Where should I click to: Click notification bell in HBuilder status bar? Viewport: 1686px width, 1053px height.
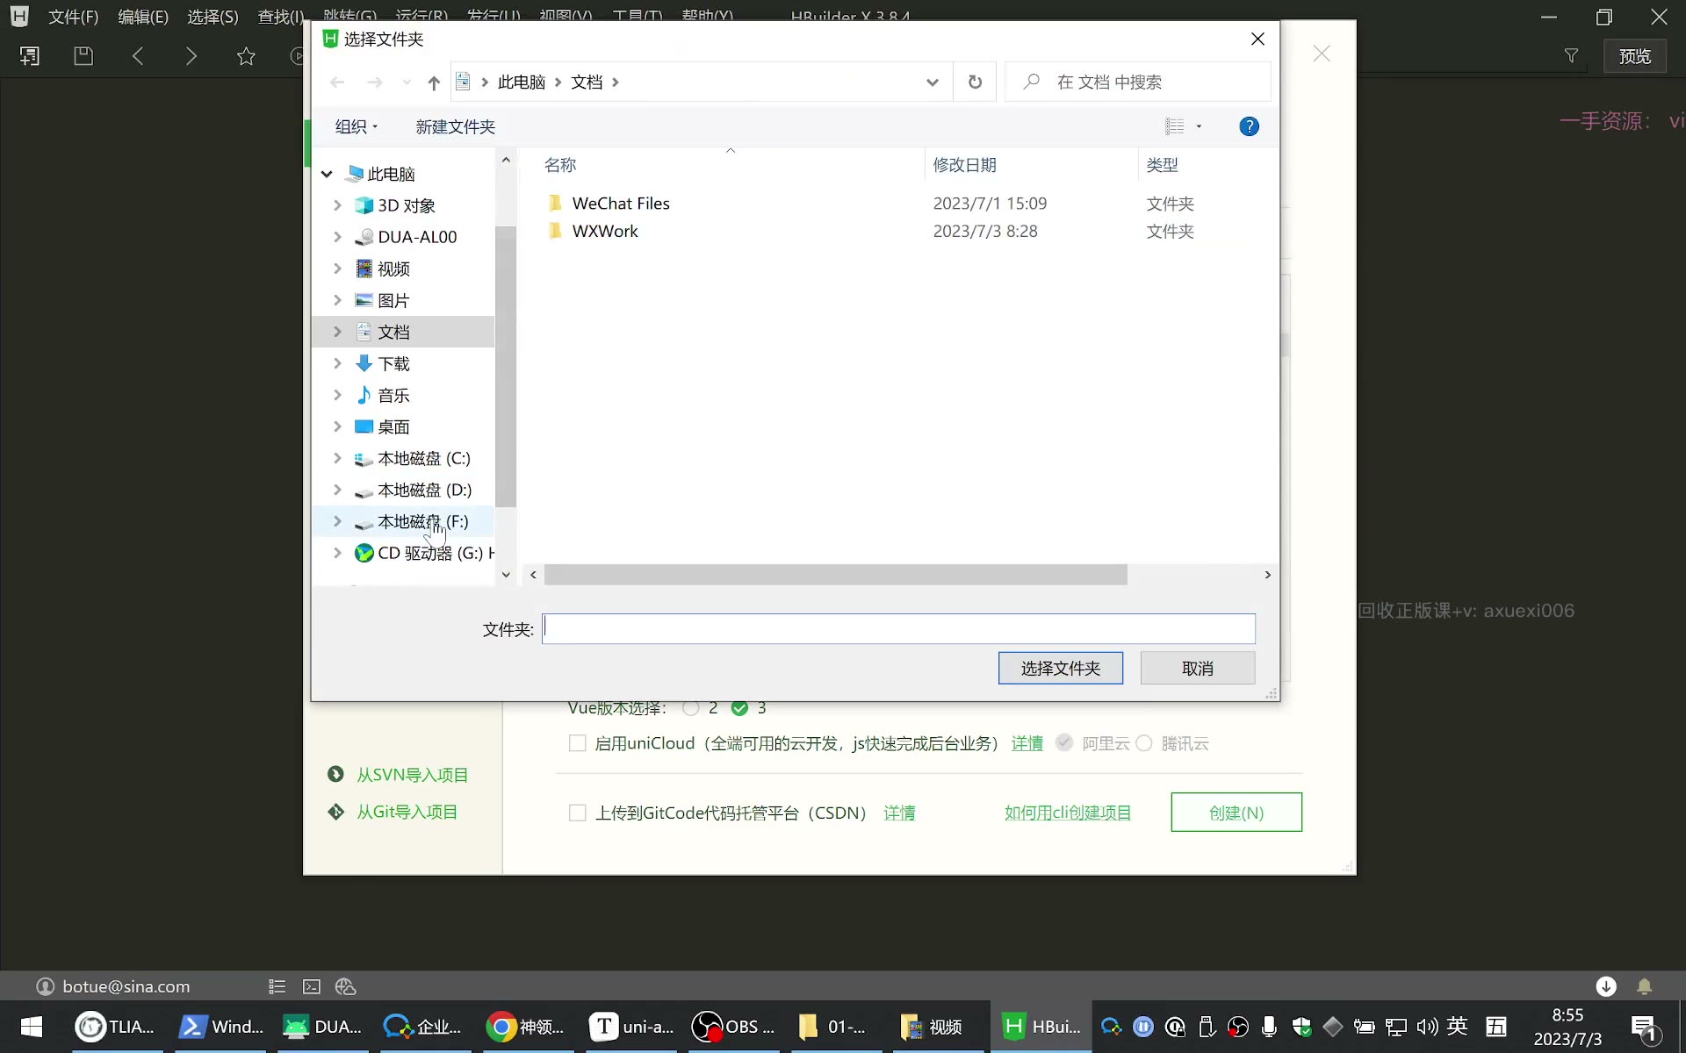1645,986
